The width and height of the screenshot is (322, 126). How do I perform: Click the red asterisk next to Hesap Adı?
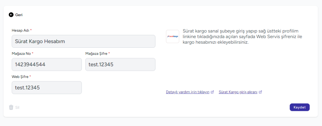point(31,30)
